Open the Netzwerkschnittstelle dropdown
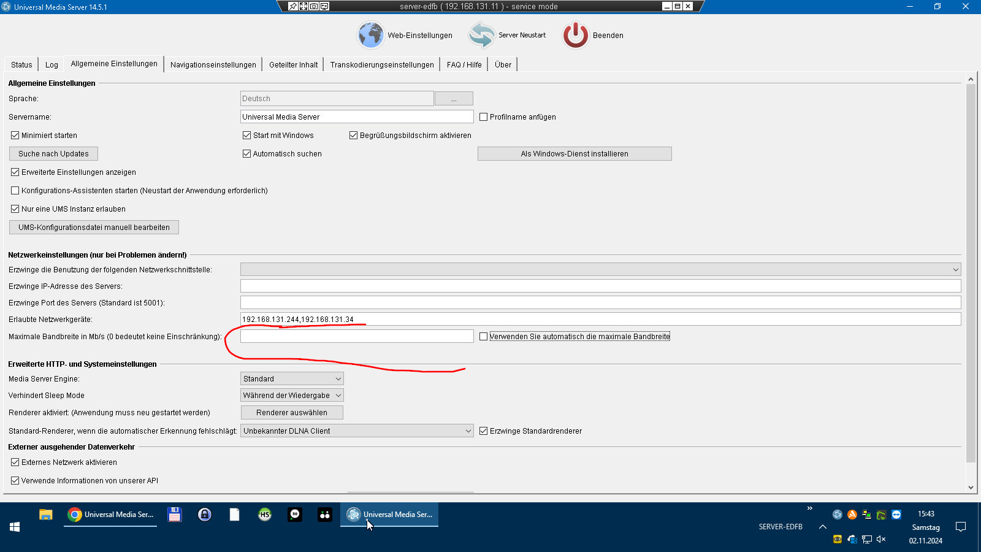Screen dimensions: 981x552 pyautogui.click(x=600, y=270)
